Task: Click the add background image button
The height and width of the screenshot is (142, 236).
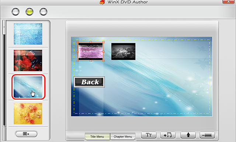Action: pos(26,134)
